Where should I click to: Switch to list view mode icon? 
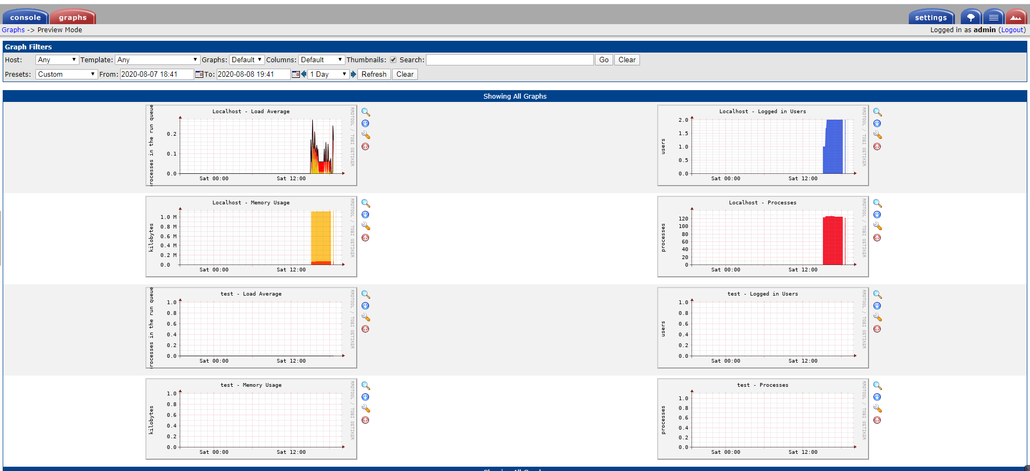(x=994, y=17)
